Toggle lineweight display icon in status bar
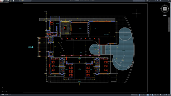The height and width of the screenshot is (96, 171). (150, 95)
